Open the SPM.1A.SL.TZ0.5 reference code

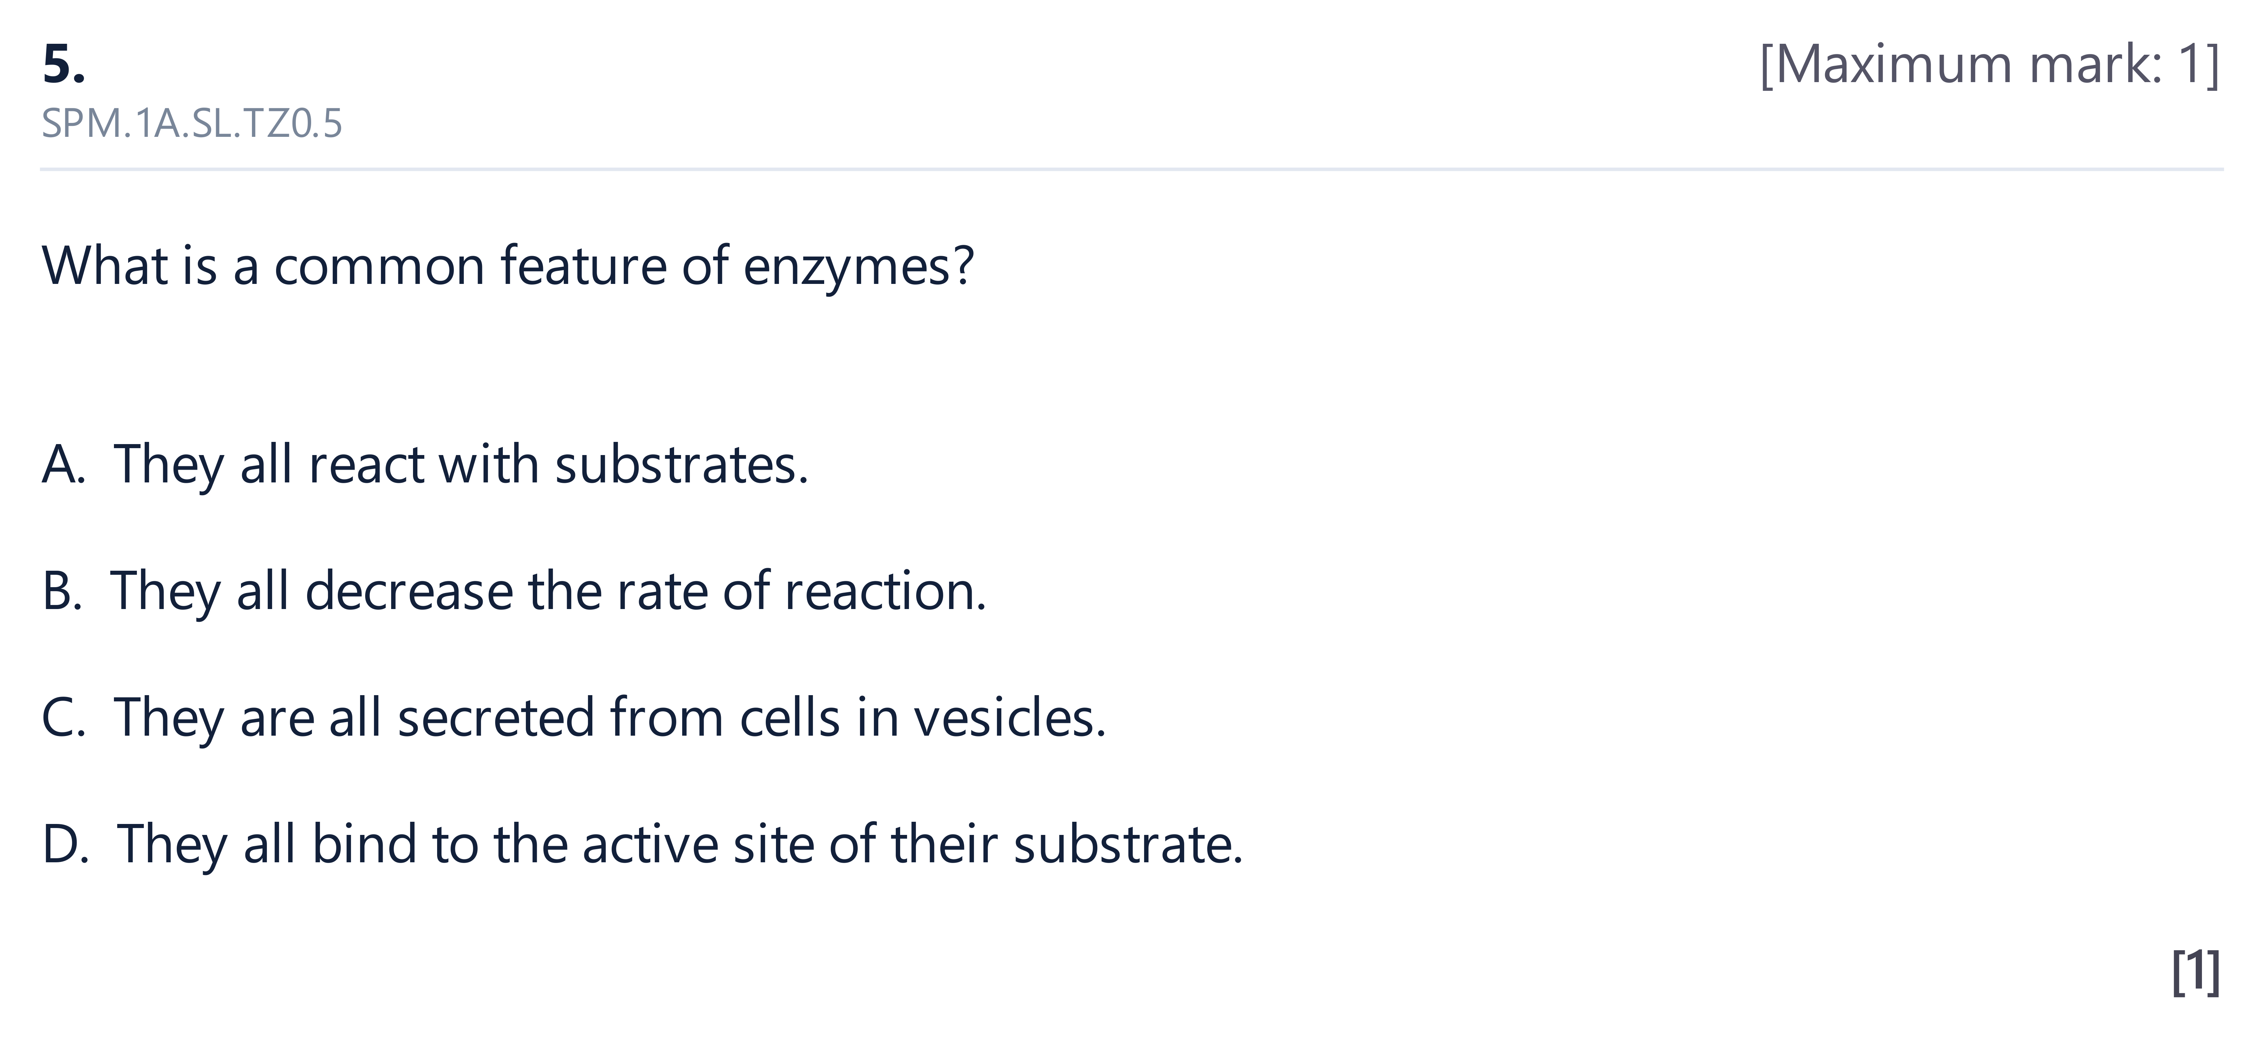pos(192,124)
